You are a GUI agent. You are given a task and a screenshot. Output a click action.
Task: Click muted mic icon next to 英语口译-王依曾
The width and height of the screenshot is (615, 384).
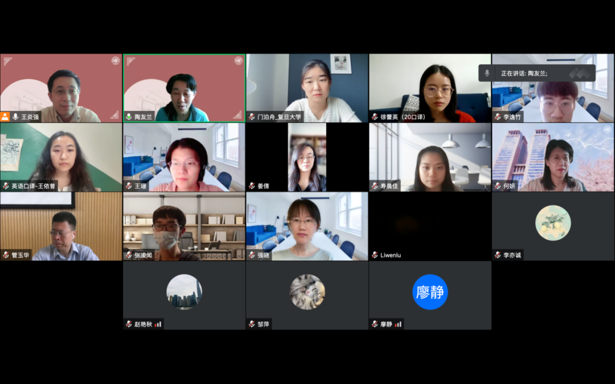[x=6, y=185]
